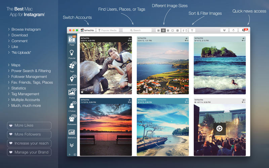Open the Tags gear section
The width and height of the screenshot is (269, 168).
pos(72,67)
